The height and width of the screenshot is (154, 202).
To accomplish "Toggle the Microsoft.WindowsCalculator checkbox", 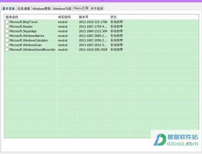I will (7, 40).
